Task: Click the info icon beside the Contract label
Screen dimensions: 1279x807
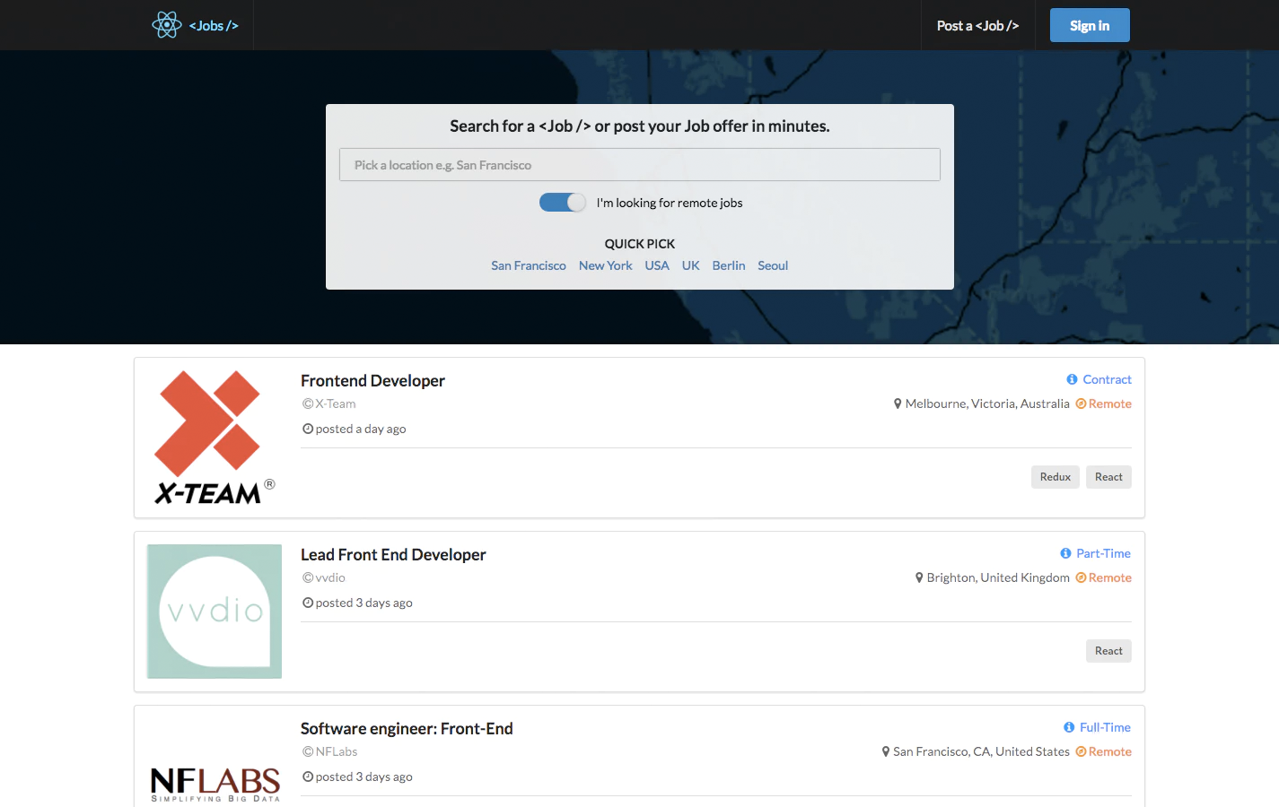Action: coord(1071,378)
